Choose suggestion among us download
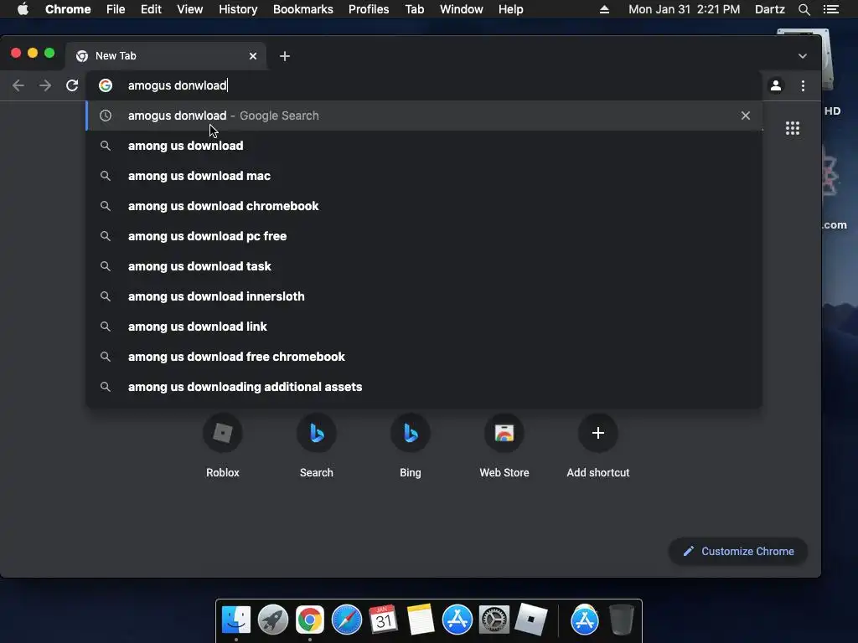This screenshot has width=858, height=643. tap(424, 146)
